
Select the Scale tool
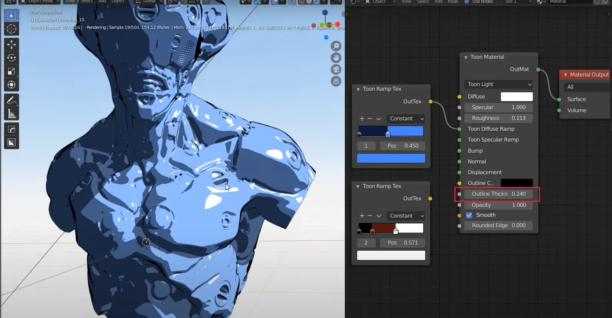click(x=11, y=72)
